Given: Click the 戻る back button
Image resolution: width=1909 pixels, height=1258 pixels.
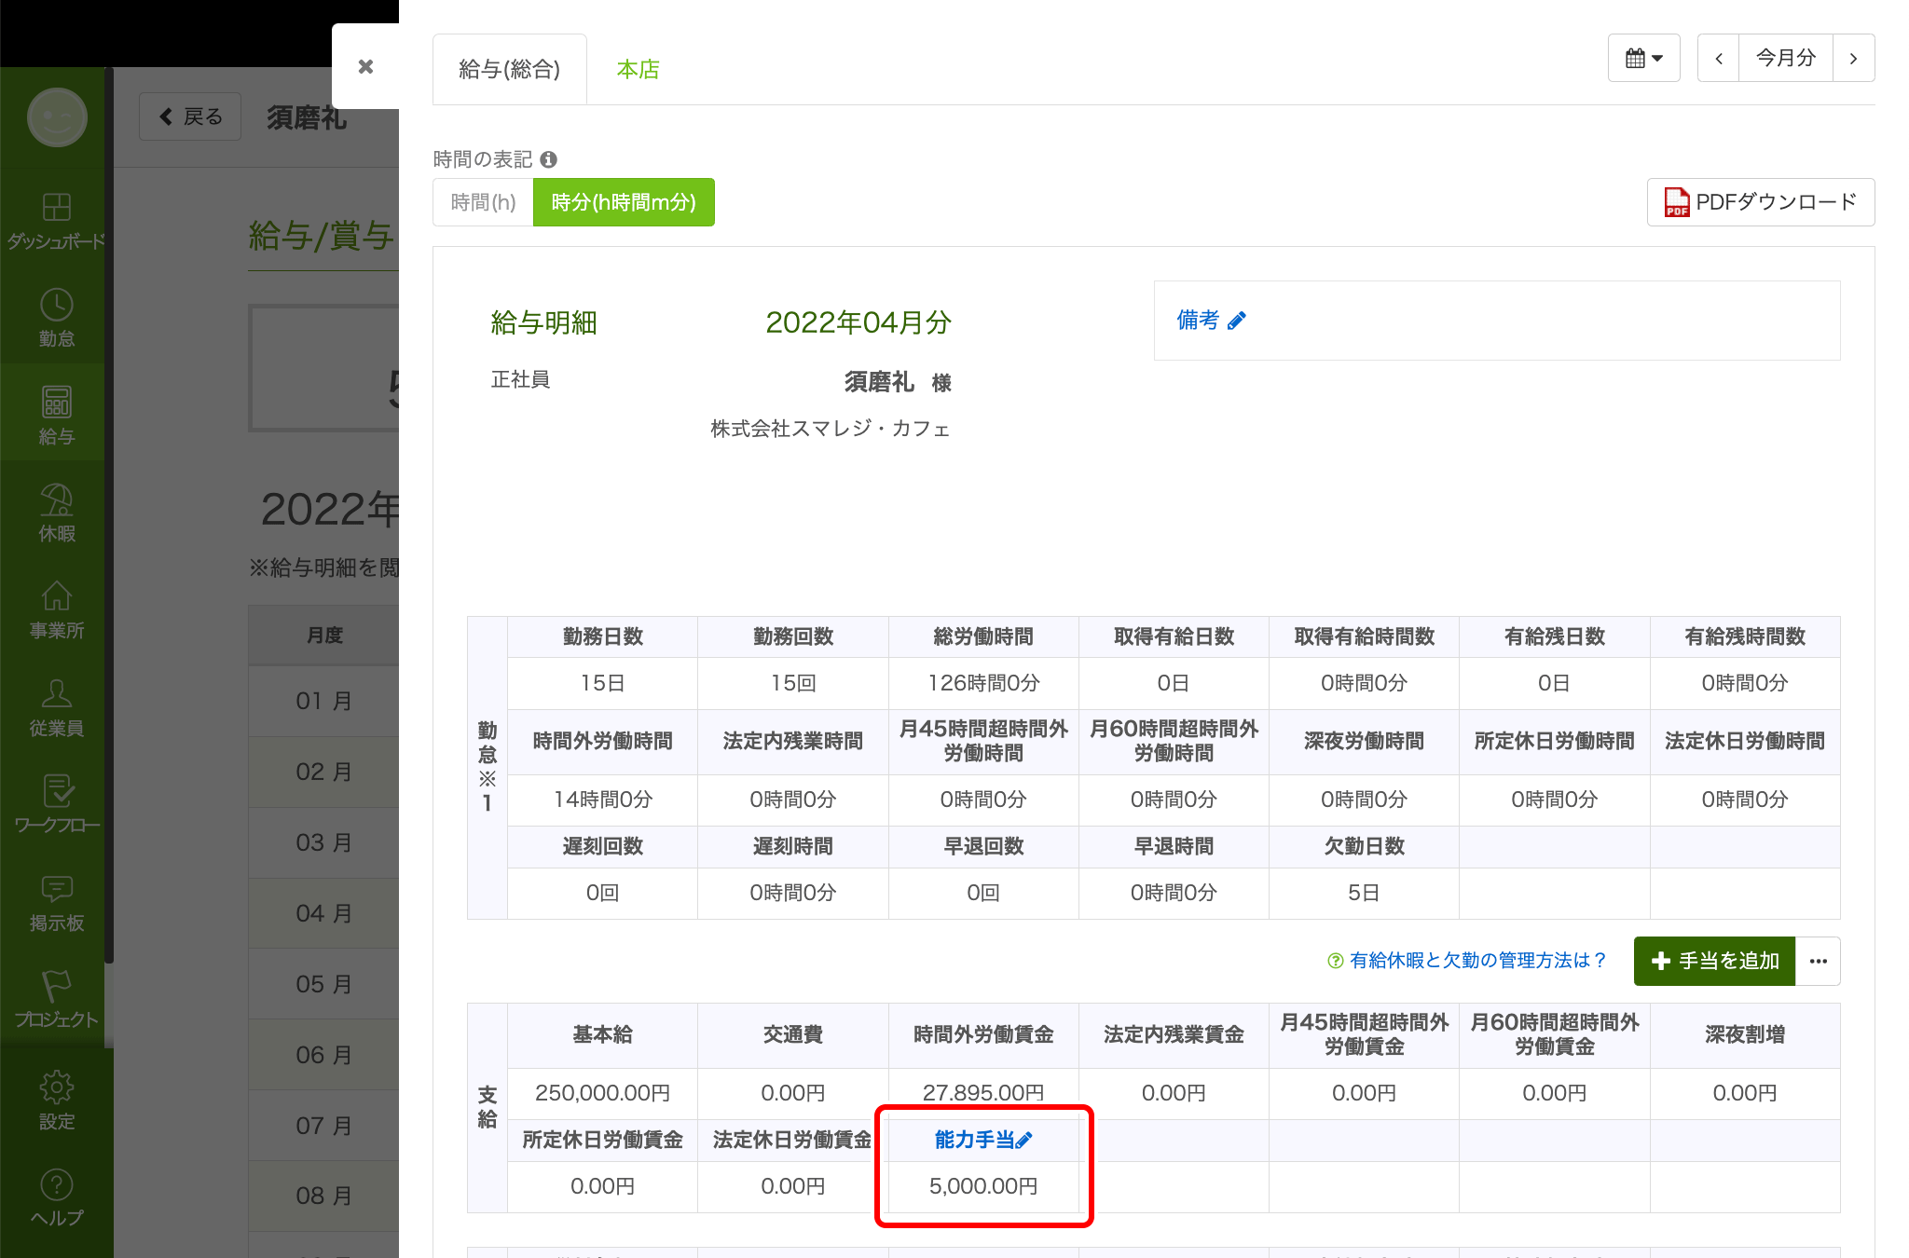Looking at the screenshot, I should [190, 116].
